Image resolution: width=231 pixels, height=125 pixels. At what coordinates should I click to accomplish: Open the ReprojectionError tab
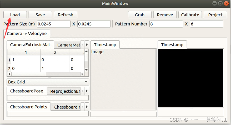pyautogui.click(x=64, y=91)
